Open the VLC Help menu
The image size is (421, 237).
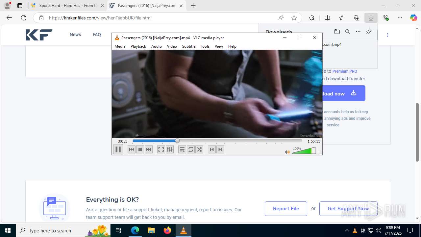[232, 46]
